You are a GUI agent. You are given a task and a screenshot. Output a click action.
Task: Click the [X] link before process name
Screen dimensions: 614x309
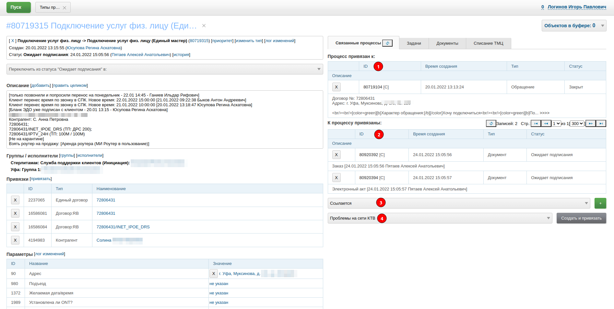click(x=13, y=41)
